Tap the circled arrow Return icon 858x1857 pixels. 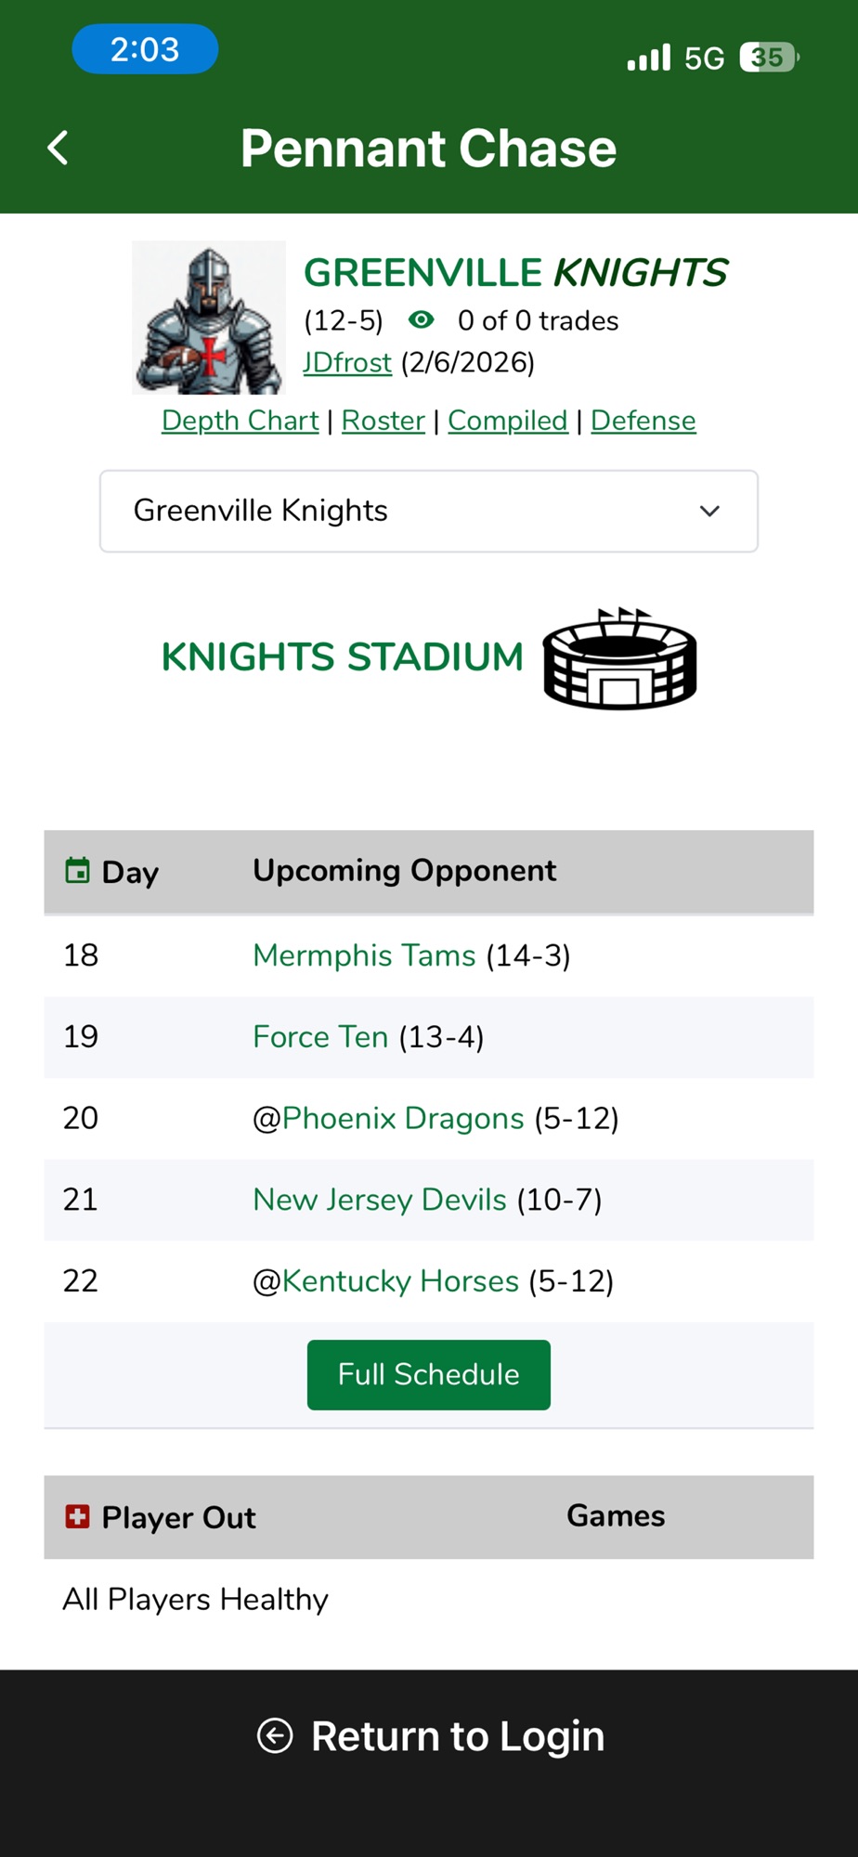(275, 1735)
